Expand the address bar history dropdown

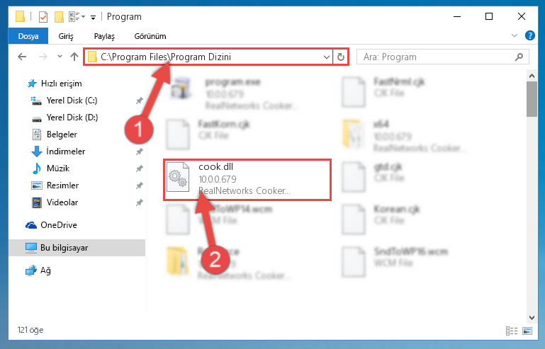(326, 57)
